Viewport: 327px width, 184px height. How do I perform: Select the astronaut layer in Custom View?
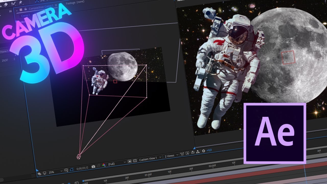99,81
